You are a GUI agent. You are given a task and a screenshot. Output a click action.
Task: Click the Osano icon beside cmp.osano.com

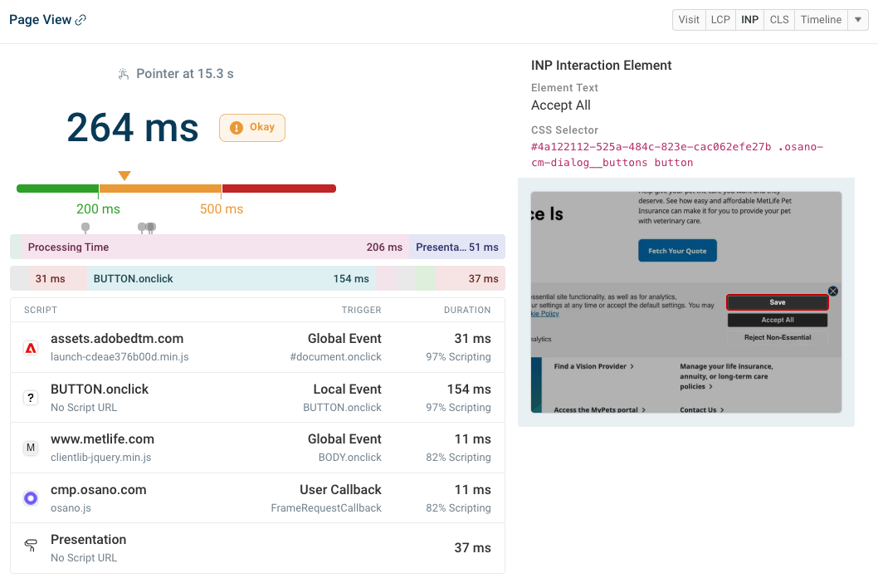point(31,497)
